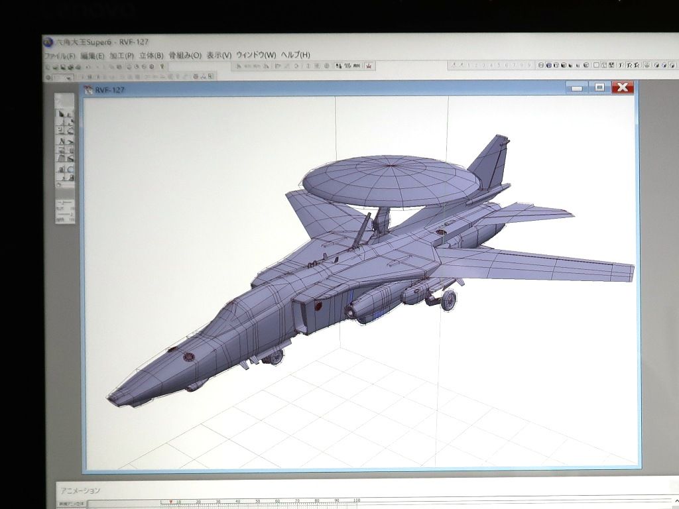Click the red crown icon in center toolbar
679x509 pixels.
(368, 66)
